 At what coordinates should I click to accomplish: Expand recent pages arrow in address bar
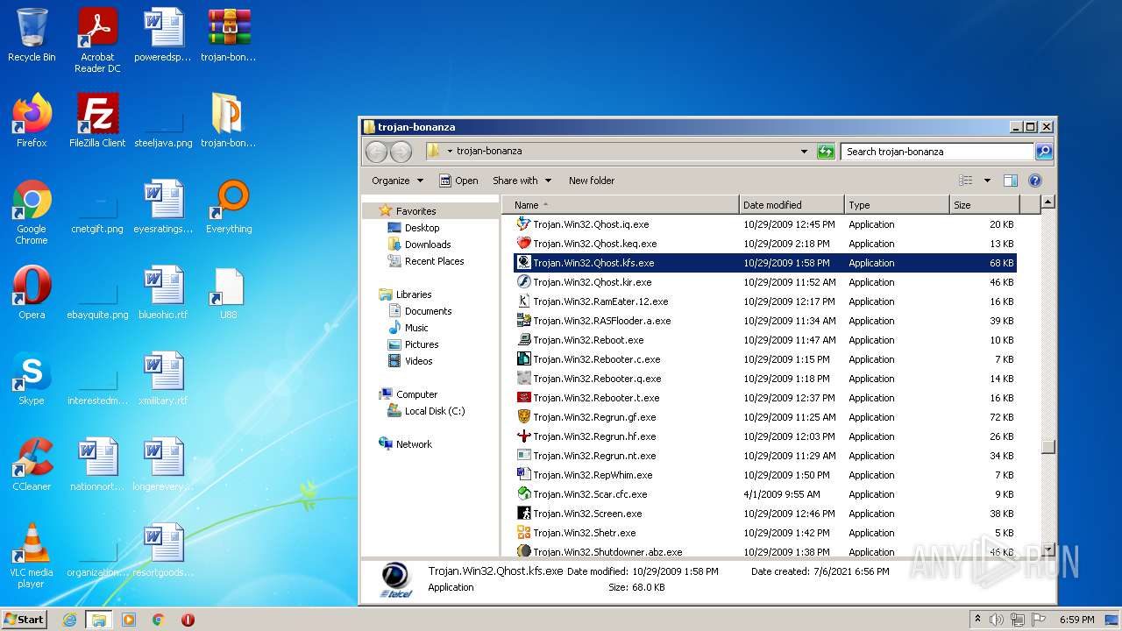(x=450, y=152)
